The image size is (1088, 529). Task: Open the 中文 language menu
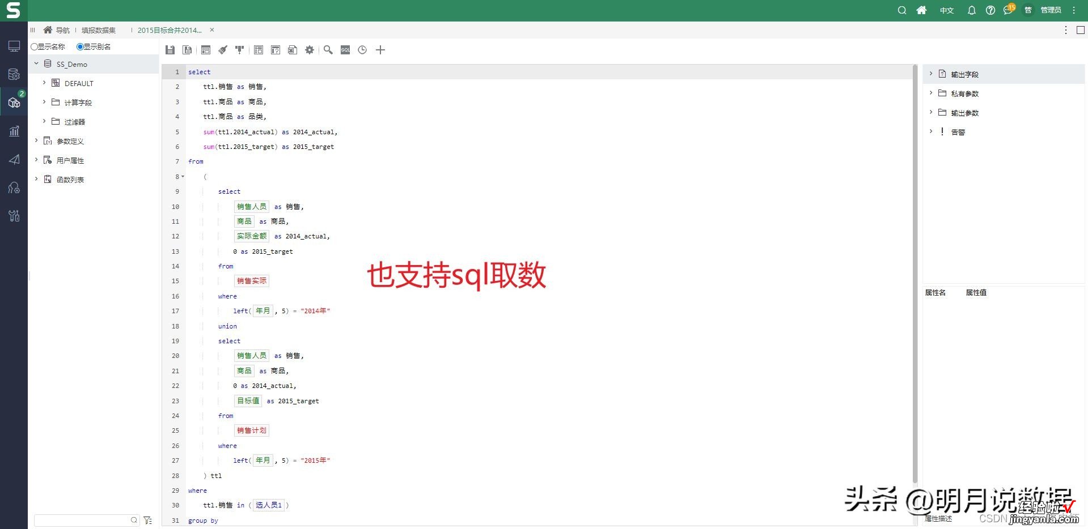(x=947, y=10)
